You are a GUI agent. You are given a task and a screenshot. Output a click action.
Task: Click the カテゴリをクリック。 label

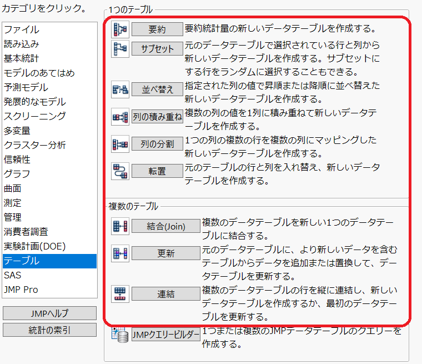click(44, 9)
